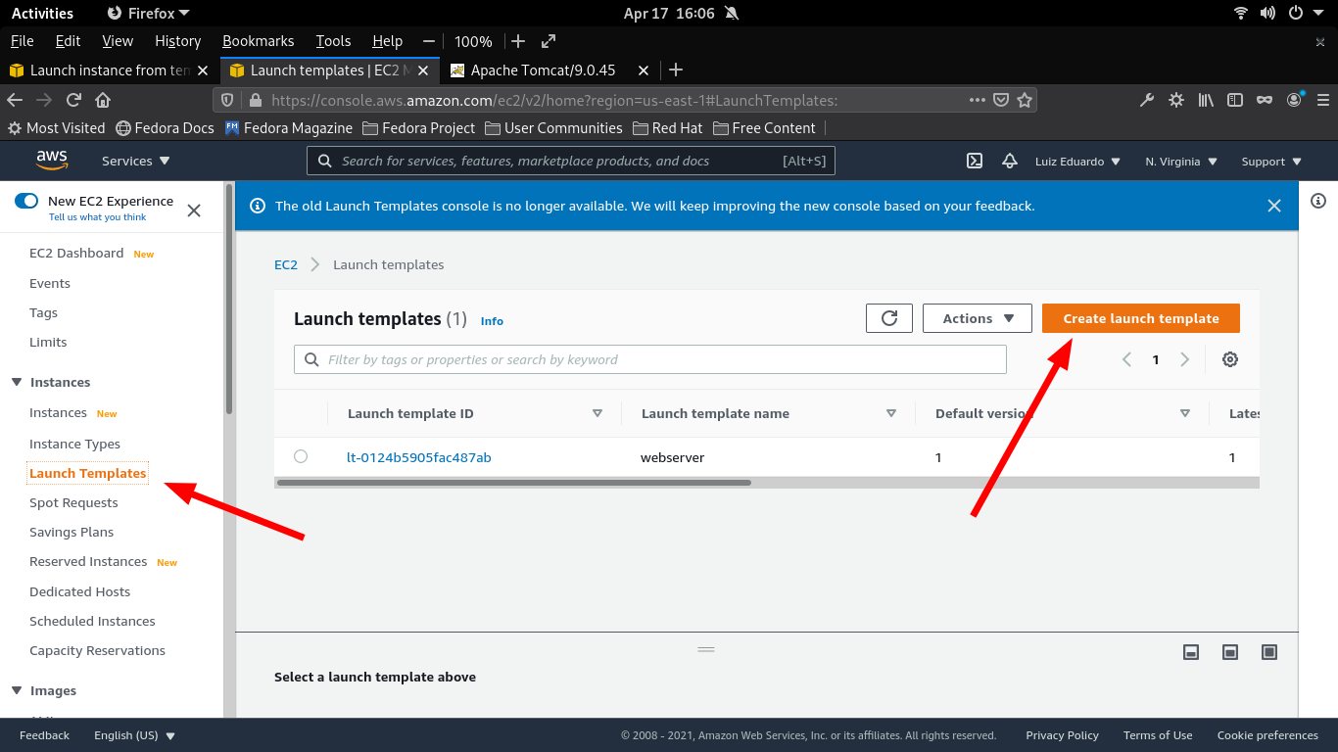Reload the page in Firefox
This screenshot has width=1338, height=752.
click(73, 100)
